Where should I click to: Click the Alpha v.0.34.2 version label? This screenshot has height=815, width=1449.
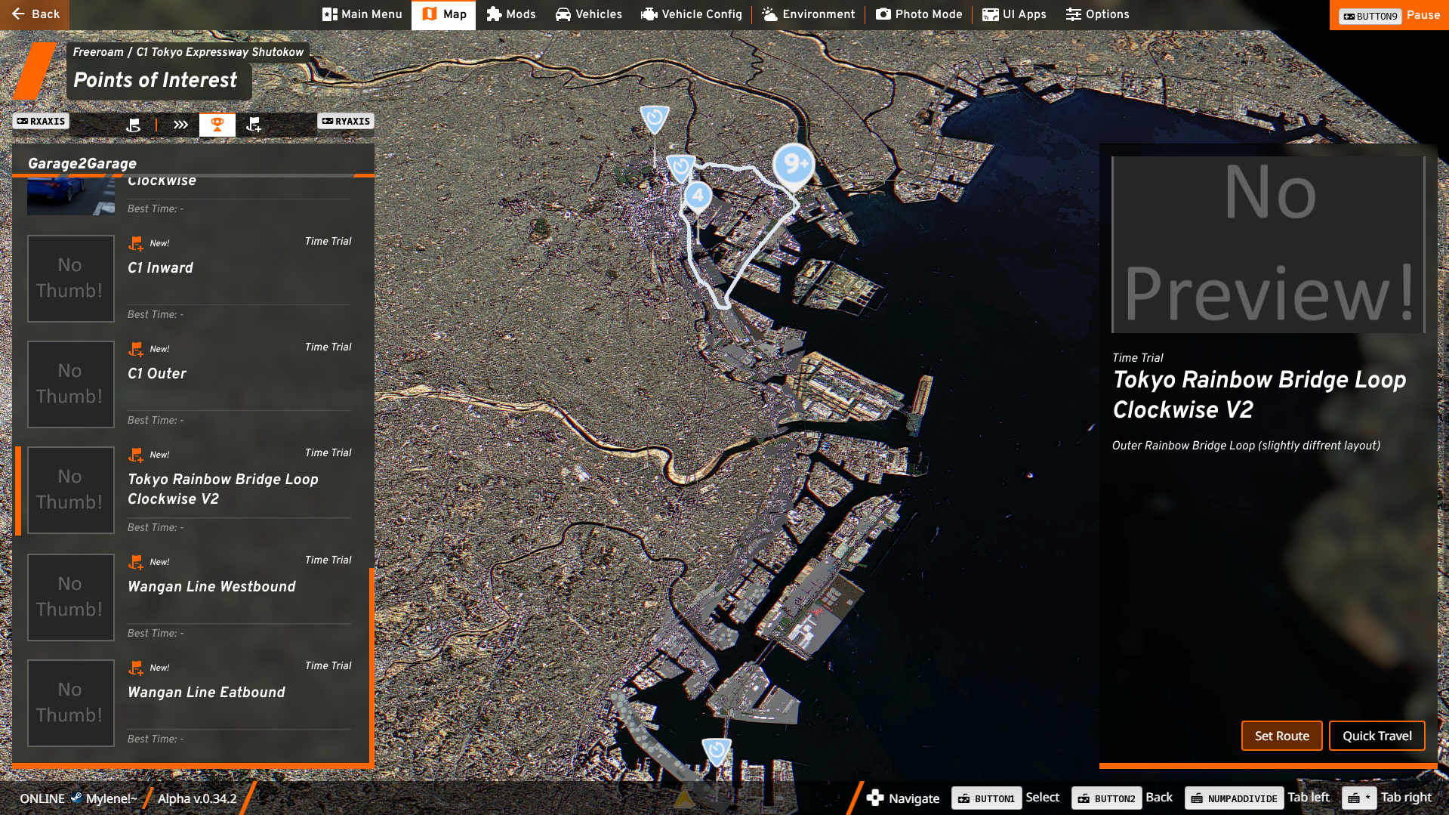pyautogui.click(x=197, y=798)
